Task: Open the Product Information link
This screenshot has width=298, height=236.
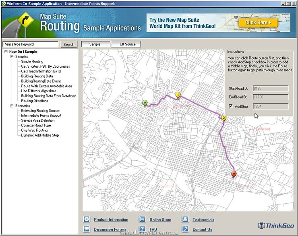Action: [x=111, y=219]
